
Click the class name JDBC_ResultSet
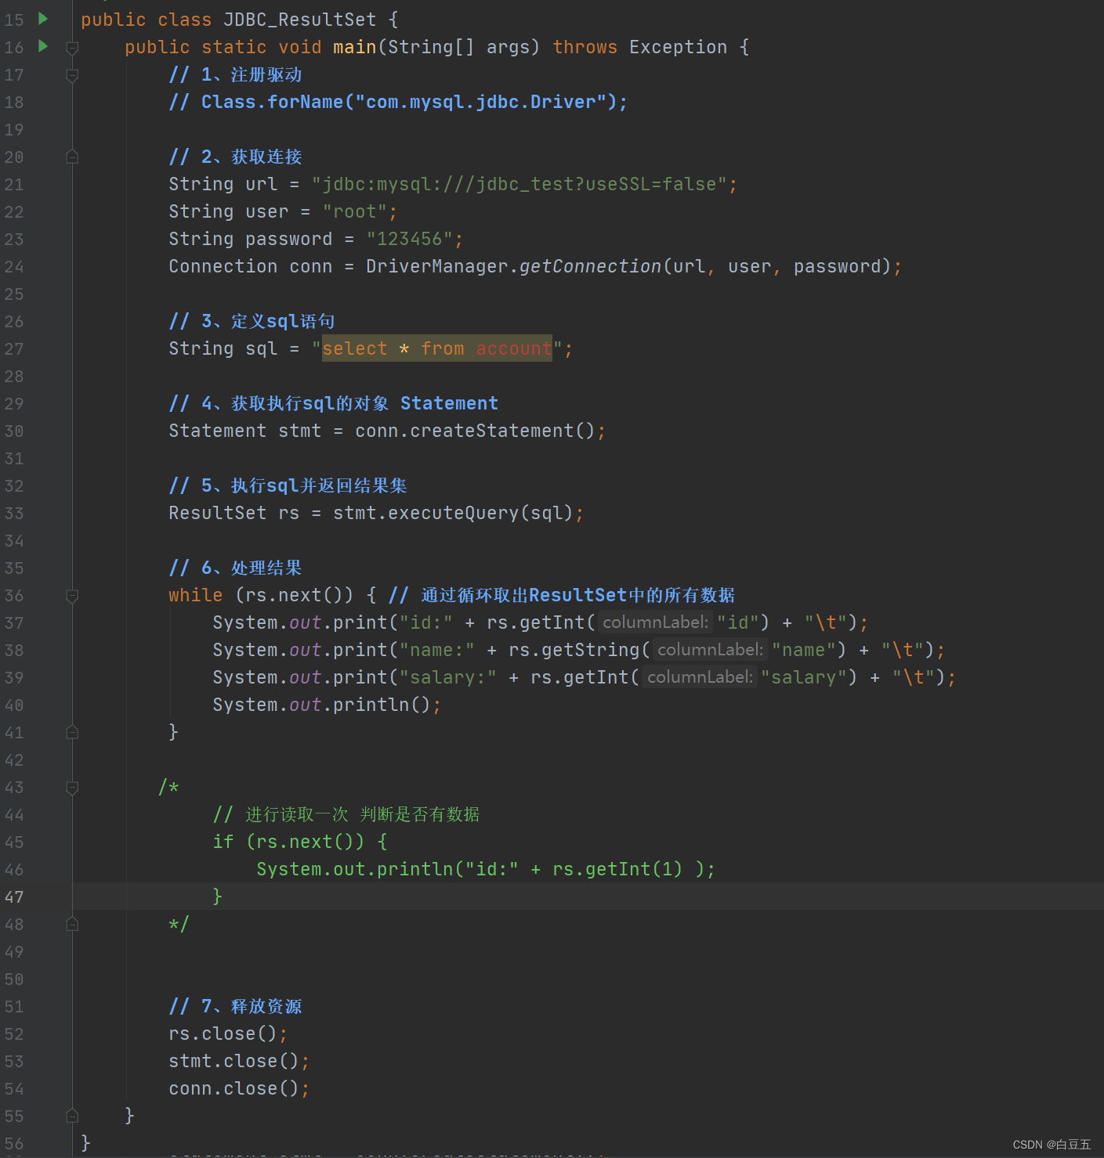click(300, 20)
